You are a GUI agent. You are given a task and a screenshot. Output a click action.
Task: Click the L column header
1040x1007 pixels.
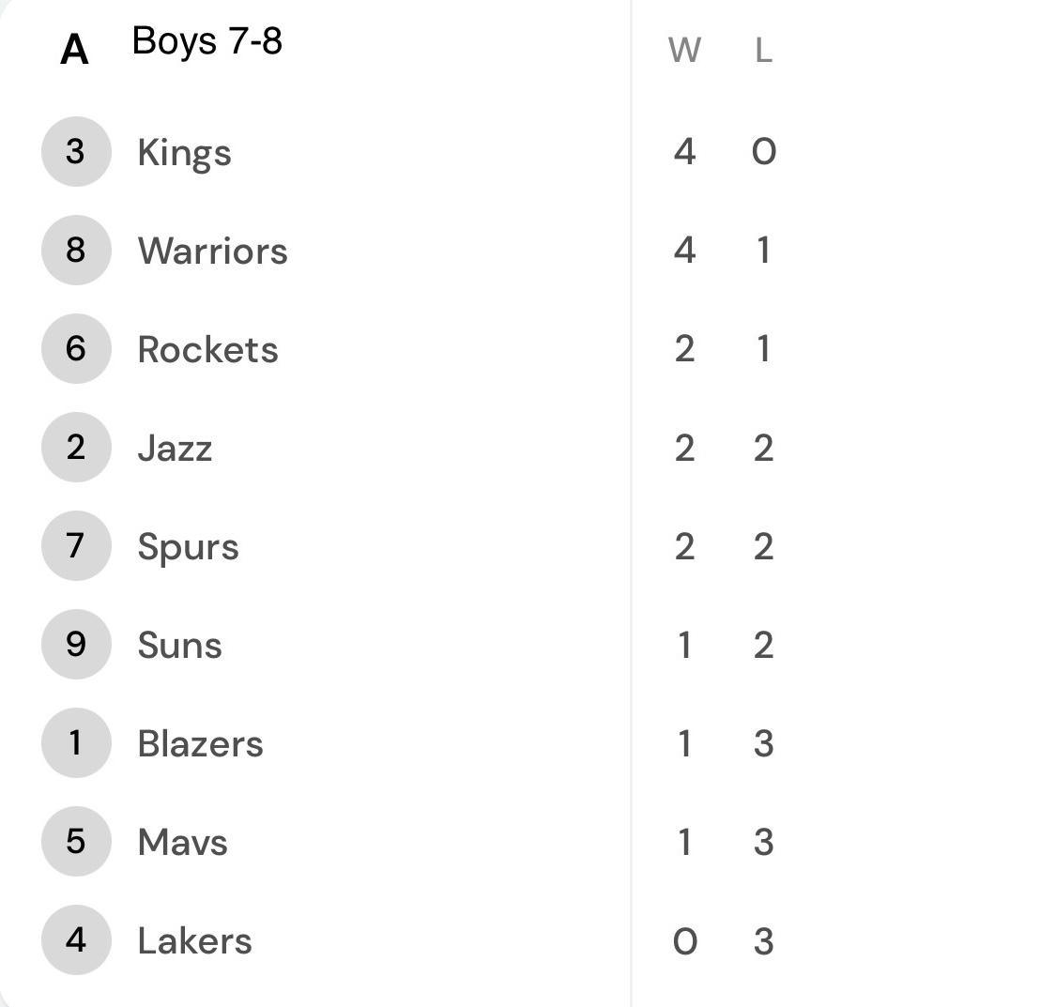pos(763,50)
